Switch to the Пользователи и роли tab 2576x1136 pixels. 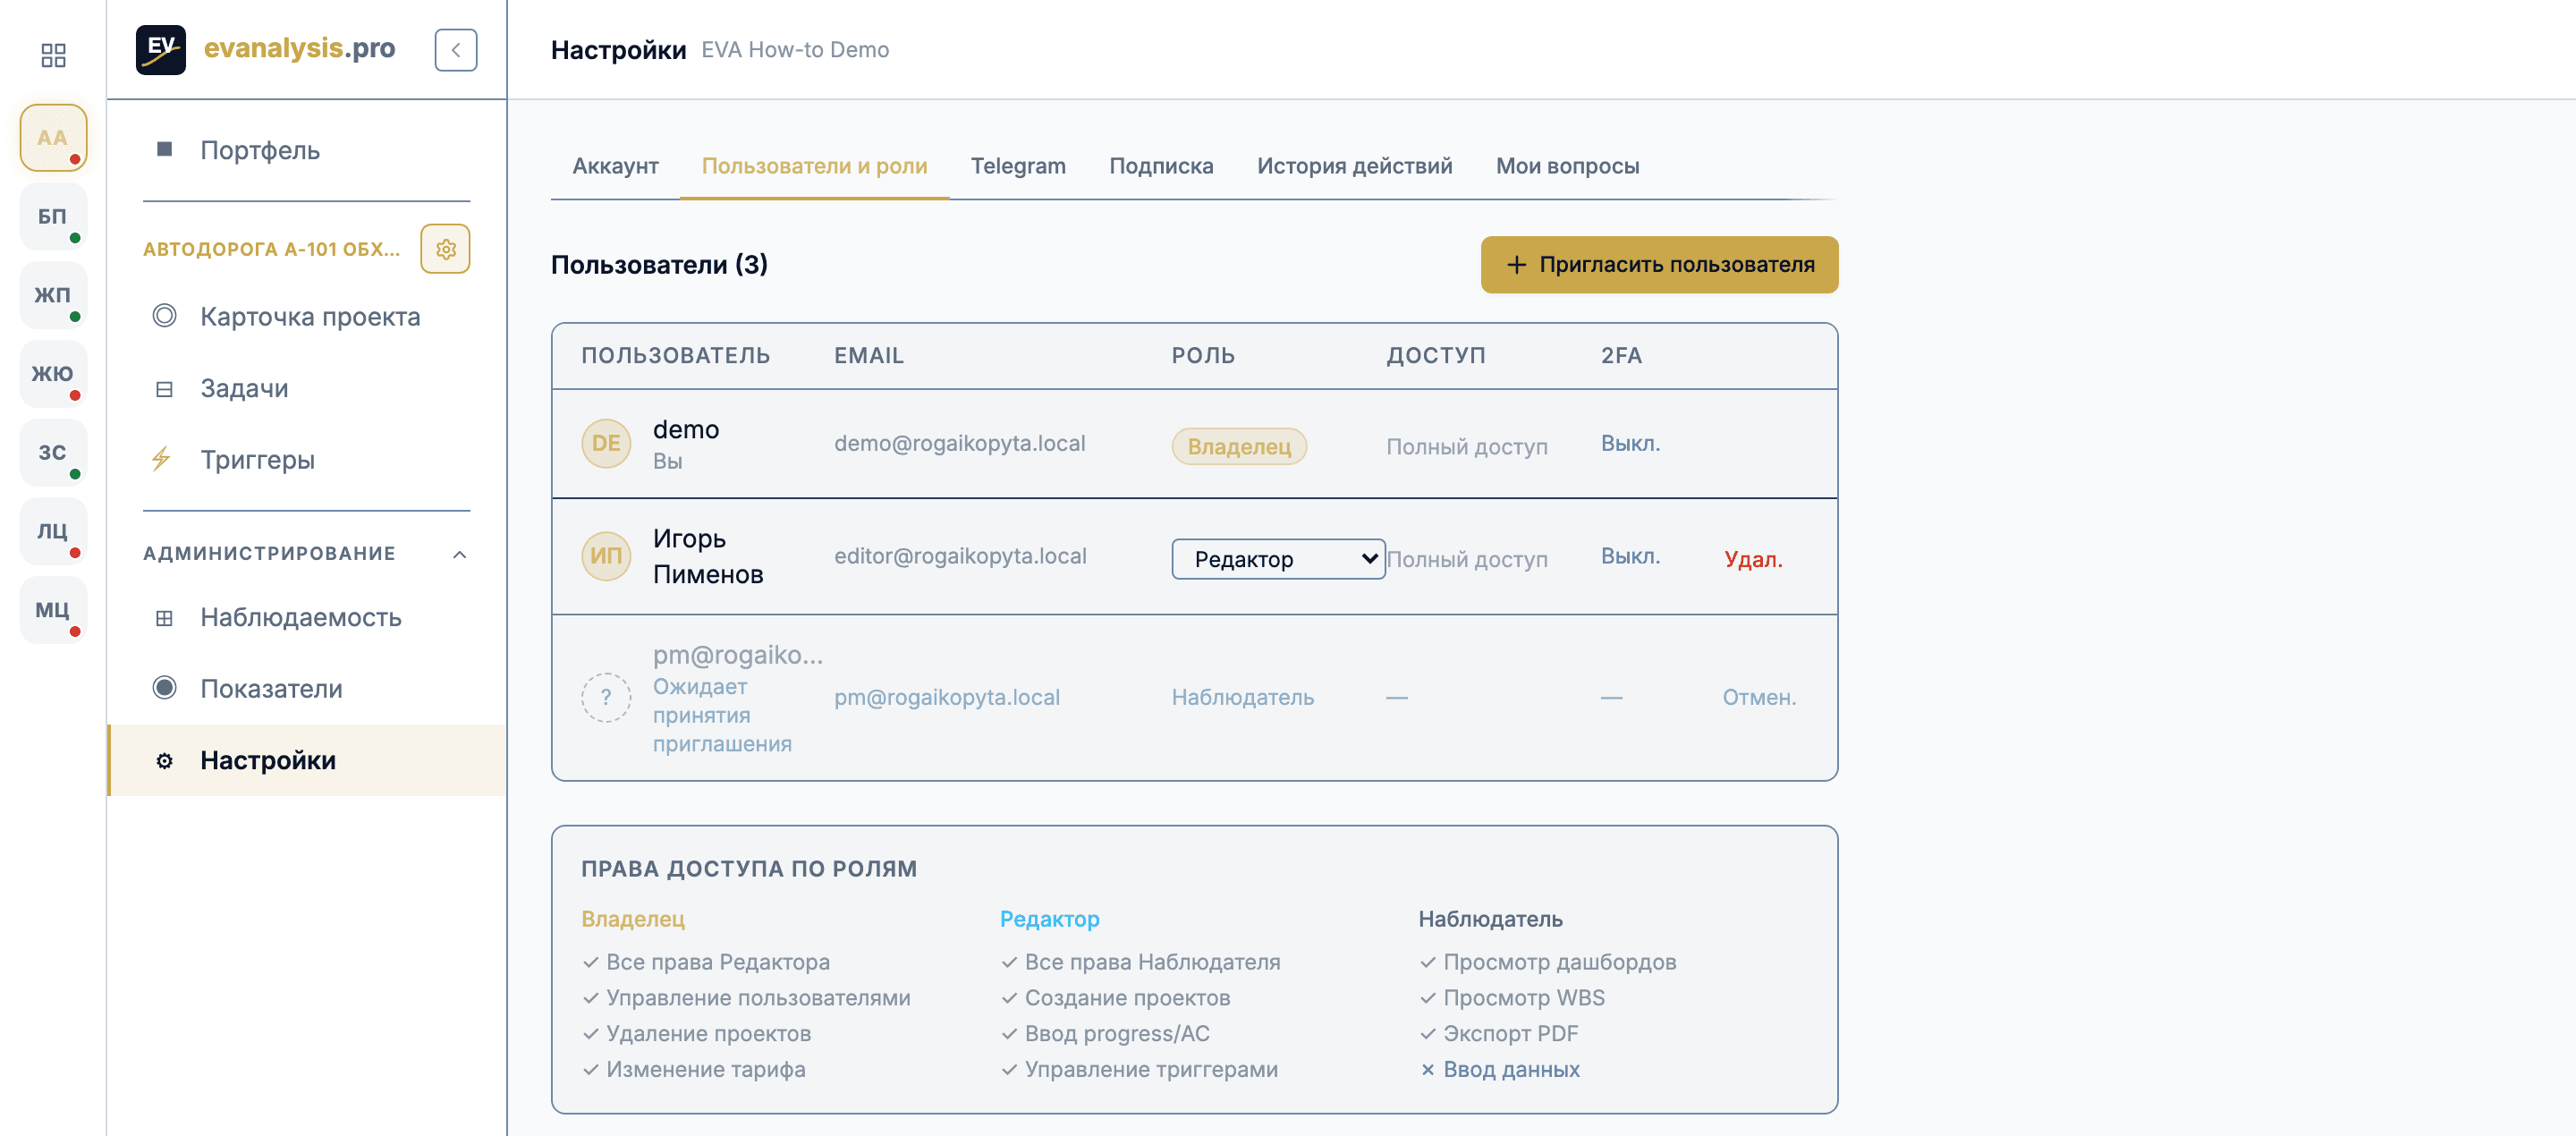[814, 166]
